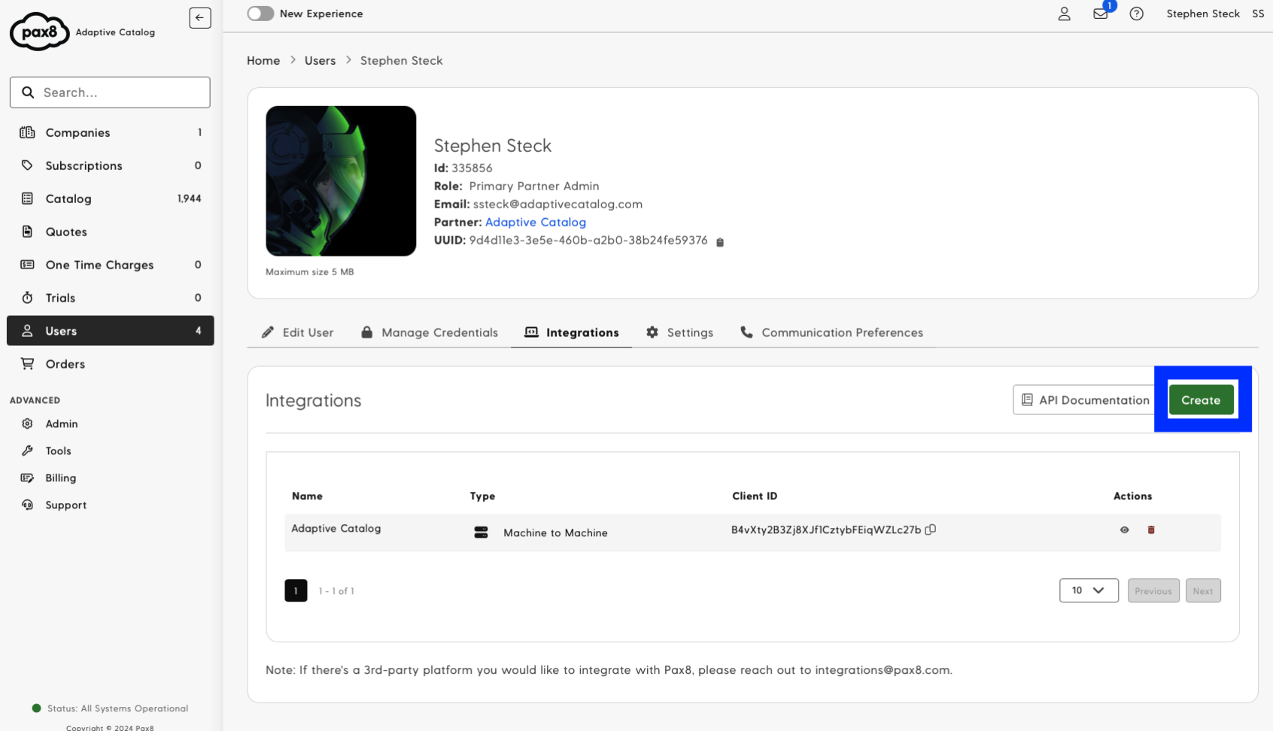Go to Home breadcrumb

[263, 60]
